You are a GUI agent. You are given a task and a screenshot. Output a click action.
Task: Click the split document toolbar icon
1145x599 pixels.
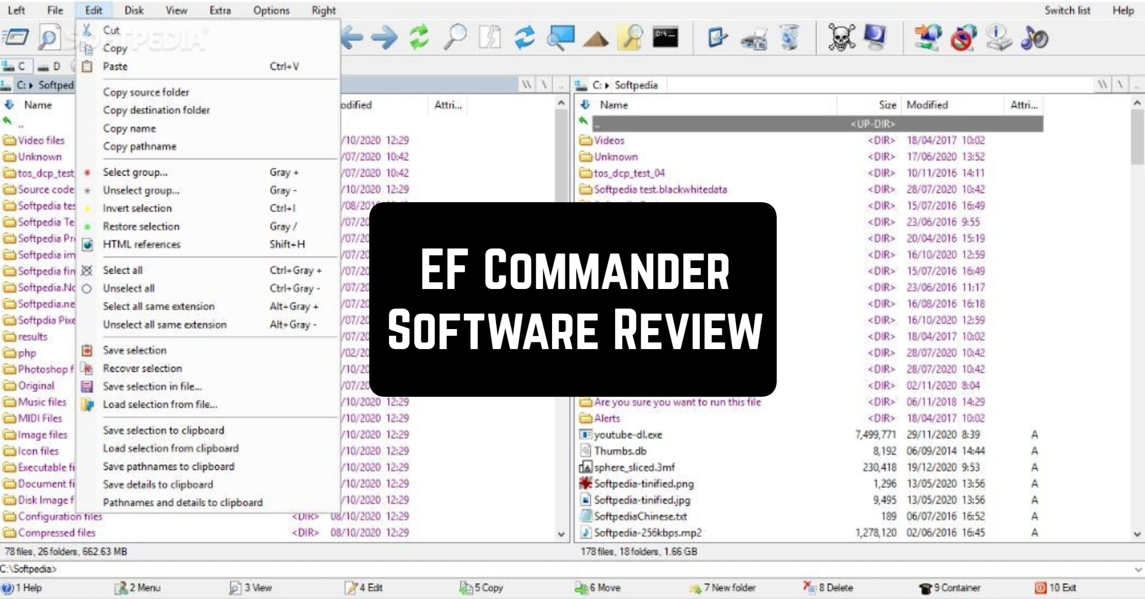click(x=490, y=38)
